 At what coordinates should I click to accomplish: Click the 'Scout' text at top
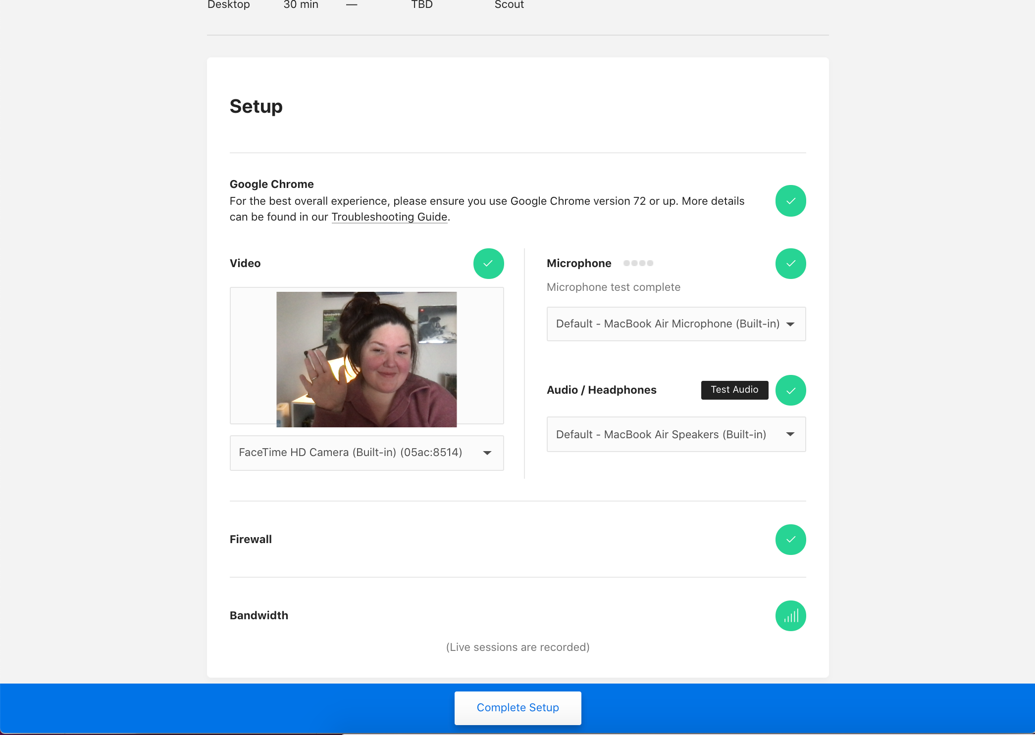click(x=509, y=4)
